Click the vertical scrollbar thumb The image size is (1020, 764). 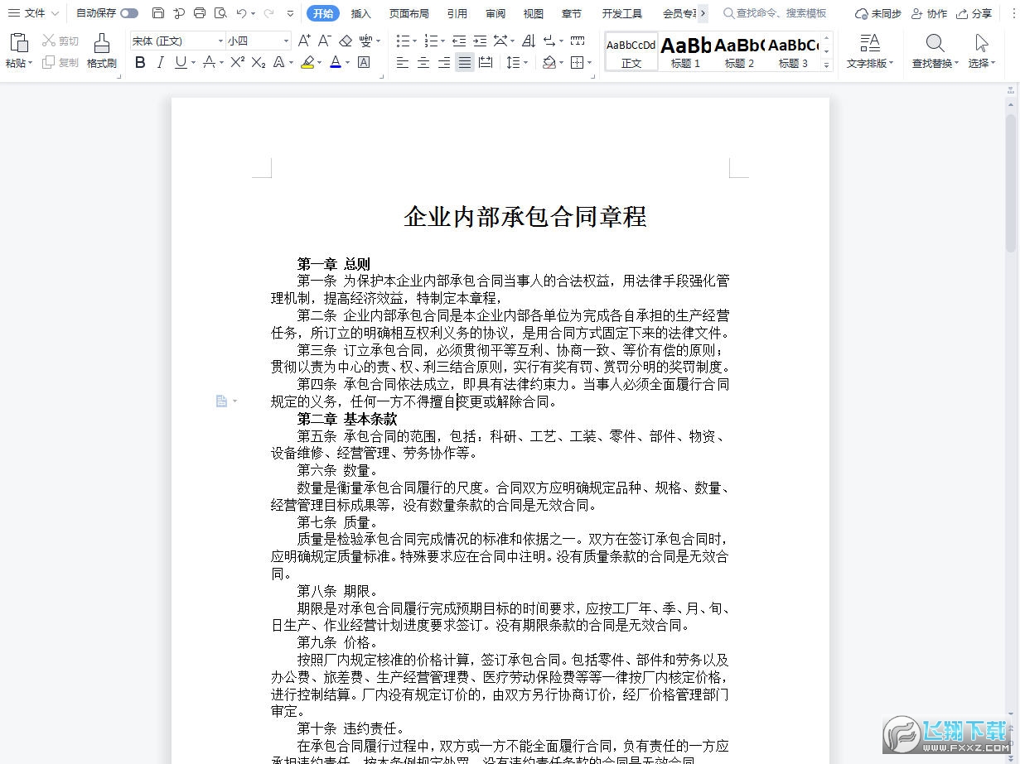(1011, 182)
